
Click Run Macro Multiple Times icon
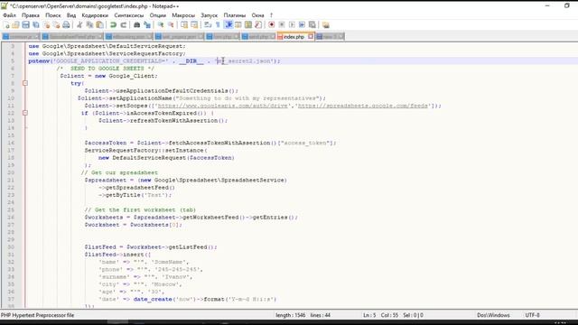tap(302, 25)
